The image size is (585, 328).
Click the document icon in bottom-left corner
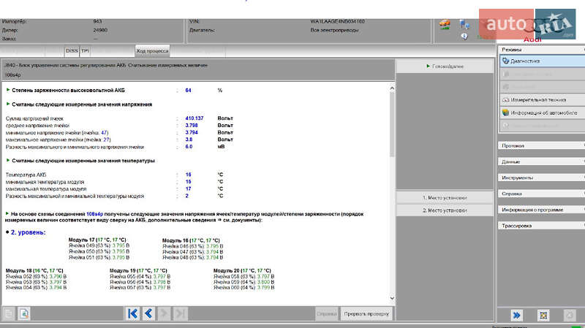point(23,313)
